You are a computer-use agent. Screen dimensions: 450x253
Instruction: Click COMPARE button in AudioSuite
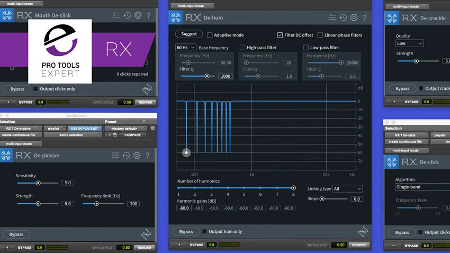pyautogui.click(x=132, y=135)
